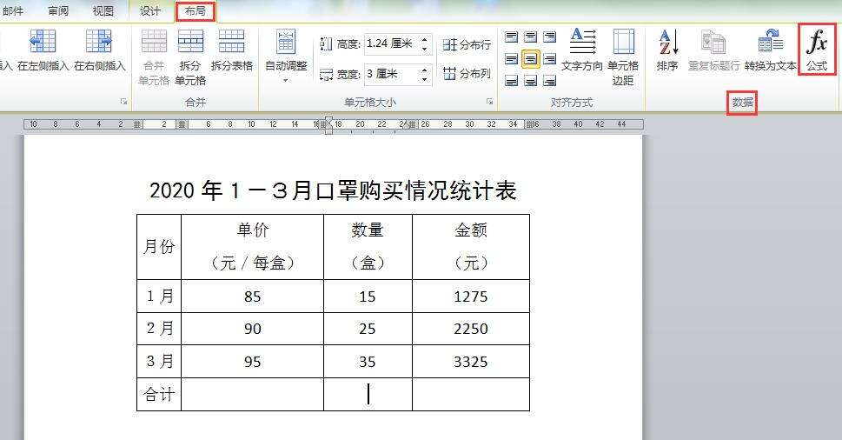Image resolution: width=842 pixels, height=440 pixels.
Task: Click the 1月 row label
Action: click(160, 296)
